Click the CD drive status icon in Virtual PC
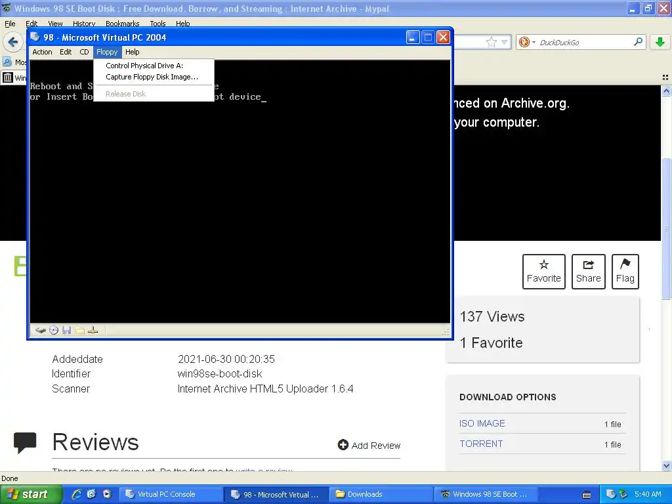Viewport: 672px width, 504px height. tap(54, 330)
